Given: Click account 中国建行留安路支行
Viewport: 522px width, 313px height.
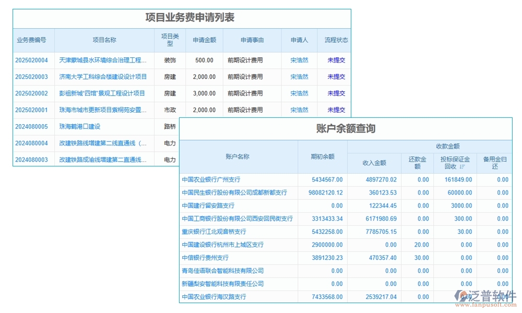Looking at the screenshot, I should 208,206.
